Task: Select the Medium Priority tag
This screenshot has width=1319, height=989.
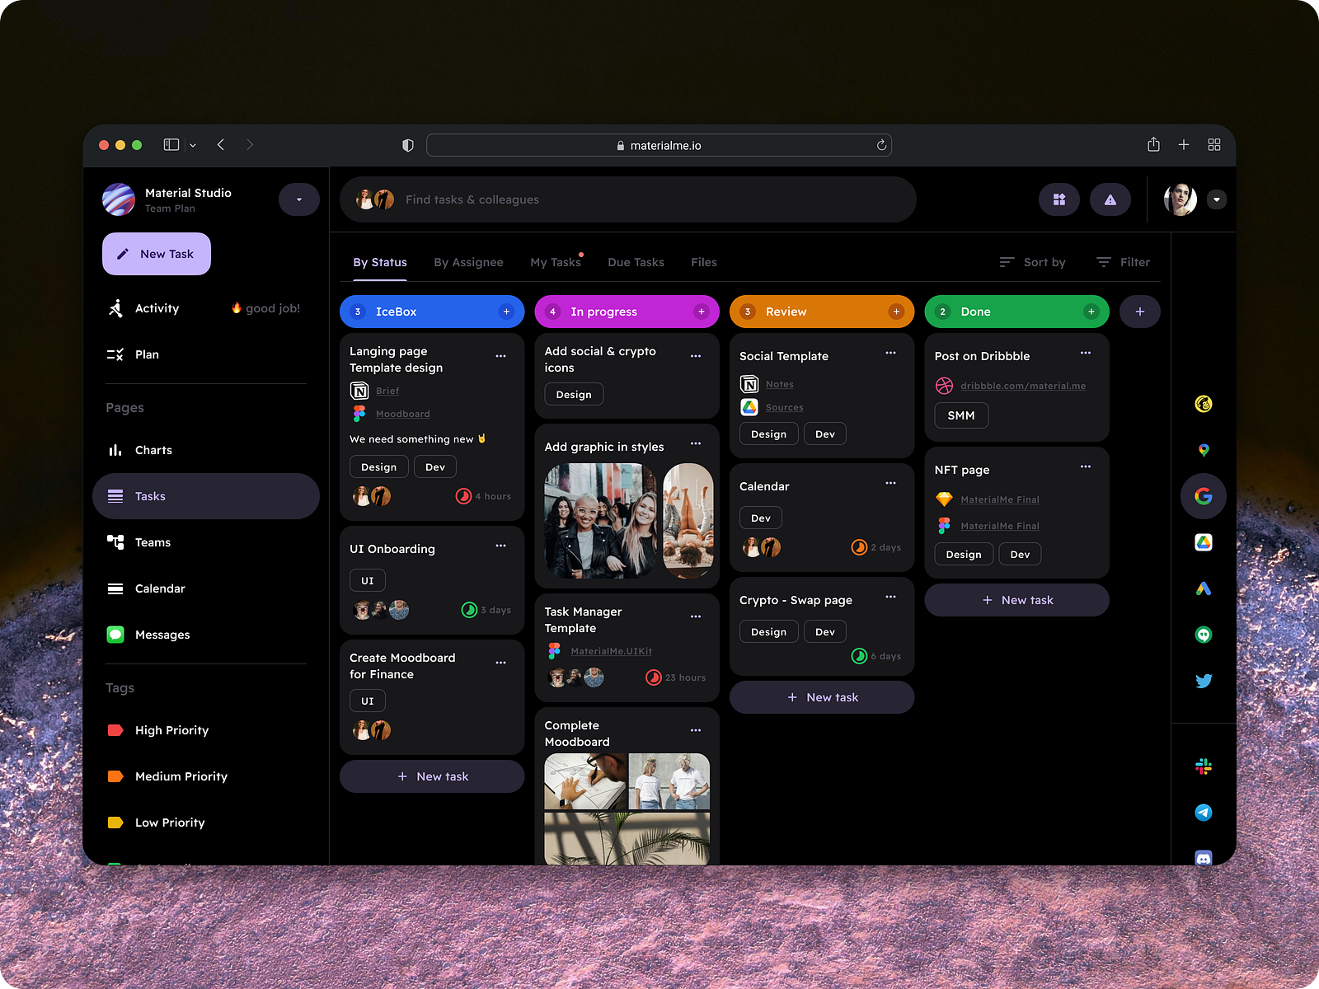Action: click(181, 776)
